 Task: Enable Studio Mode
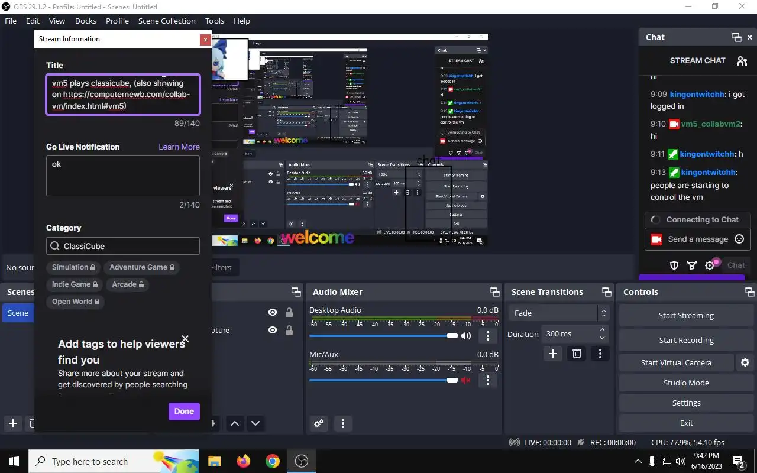click(686, 383)
